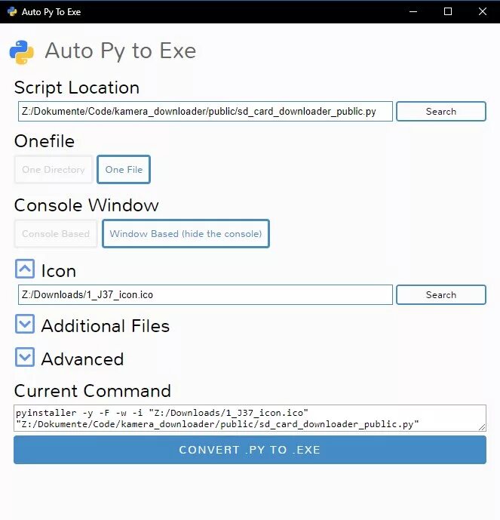This screenshot has height=520, width=500.
Task: Minimize the Auto Py To Exe window
Action: pyautogui.click(x=413, y=11)
